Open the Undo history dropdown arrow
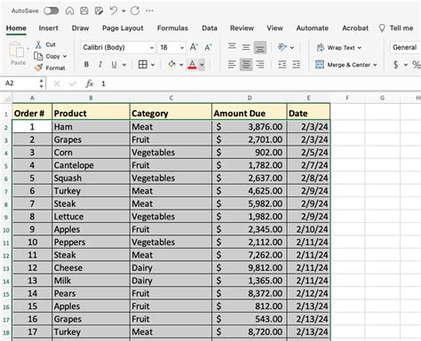Viewport: 421px width, 341px height. 123,12
